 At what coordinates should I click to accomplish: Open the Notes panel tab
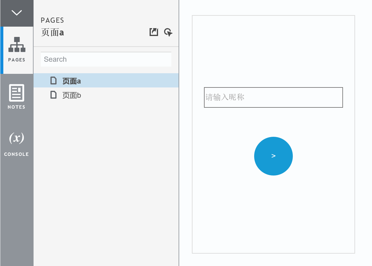pos(17,97)
